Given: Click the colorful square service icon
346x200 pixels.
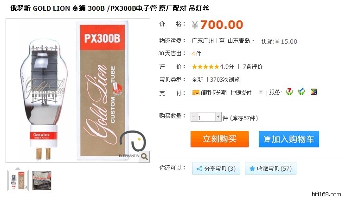Looking at the screenshot, I should click(x=314, y=91).
